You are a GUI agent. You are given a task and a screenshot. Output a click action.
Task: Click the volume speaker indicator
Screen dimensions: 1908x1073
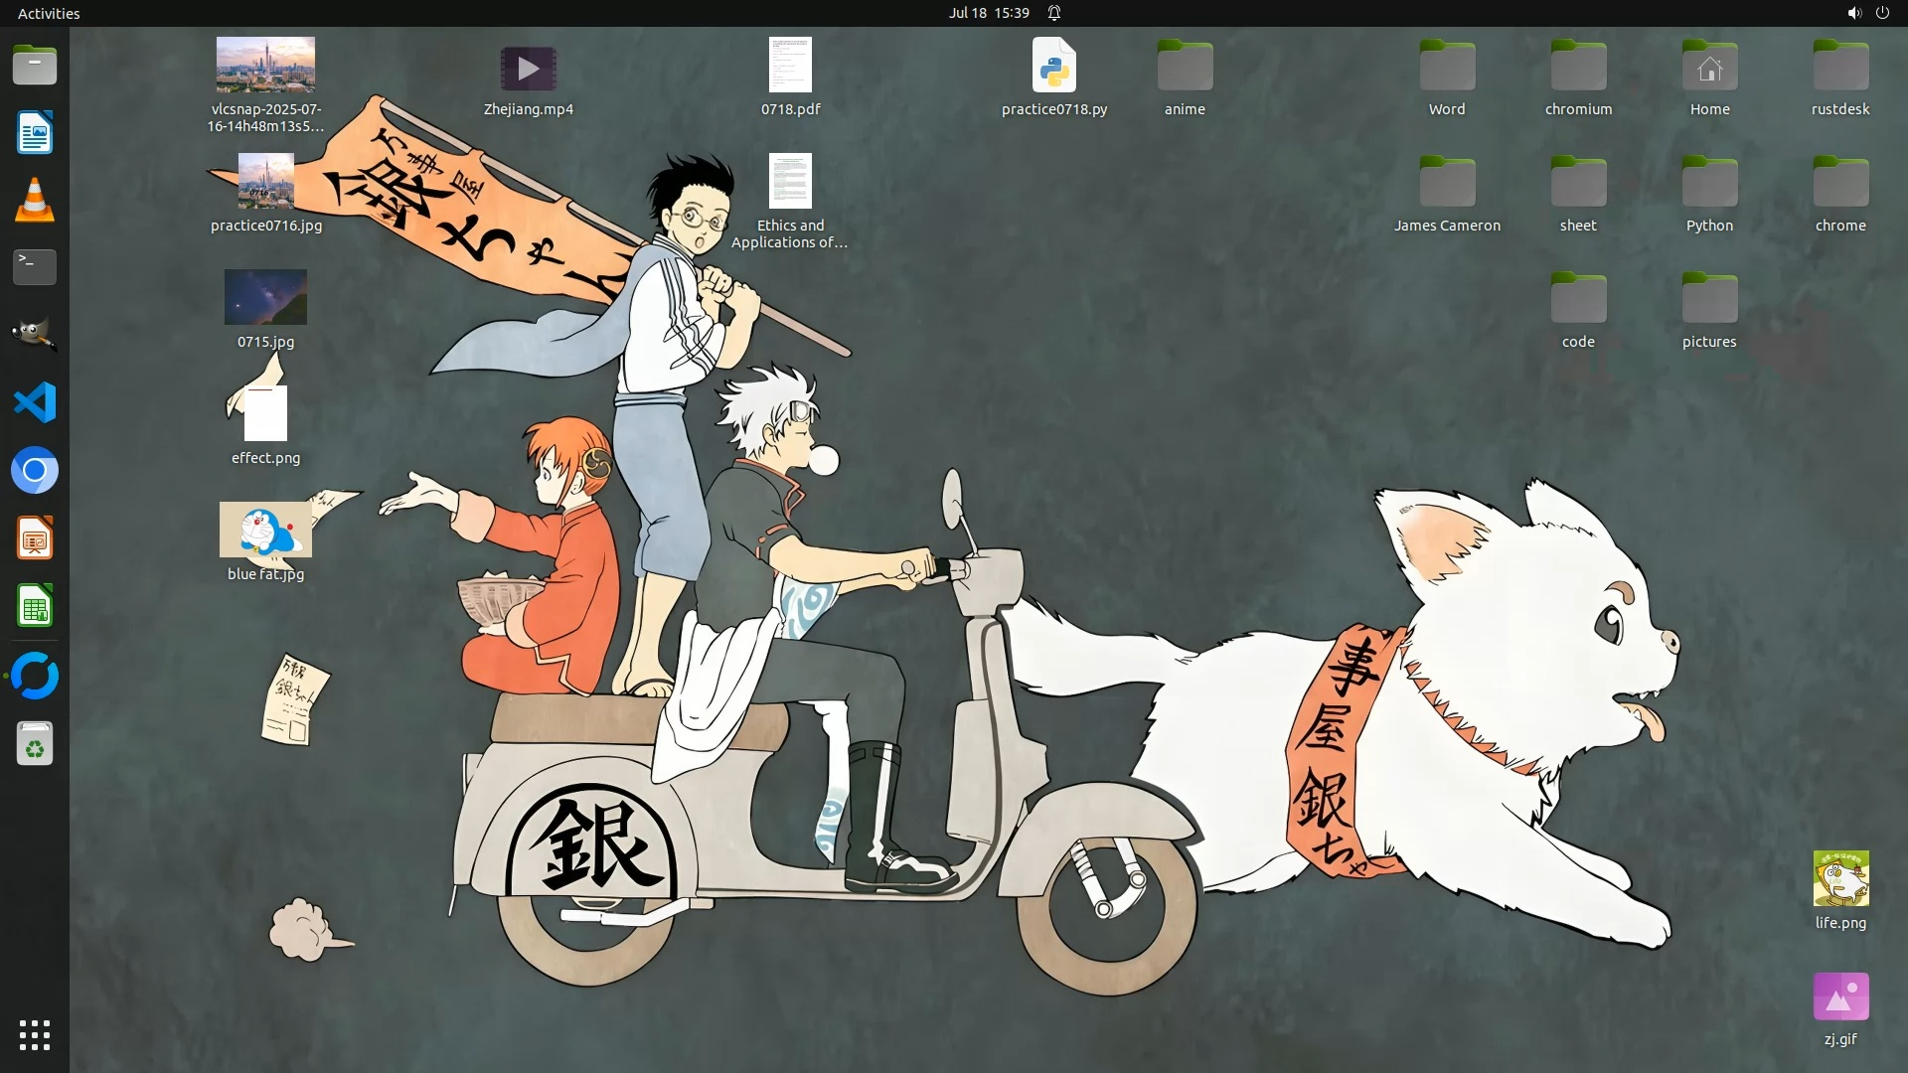pos(1853,13)
